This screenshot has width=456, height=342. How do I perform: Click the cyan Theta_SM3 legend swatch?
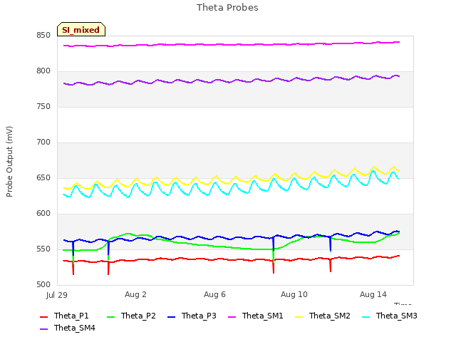[x=366, y=316]
